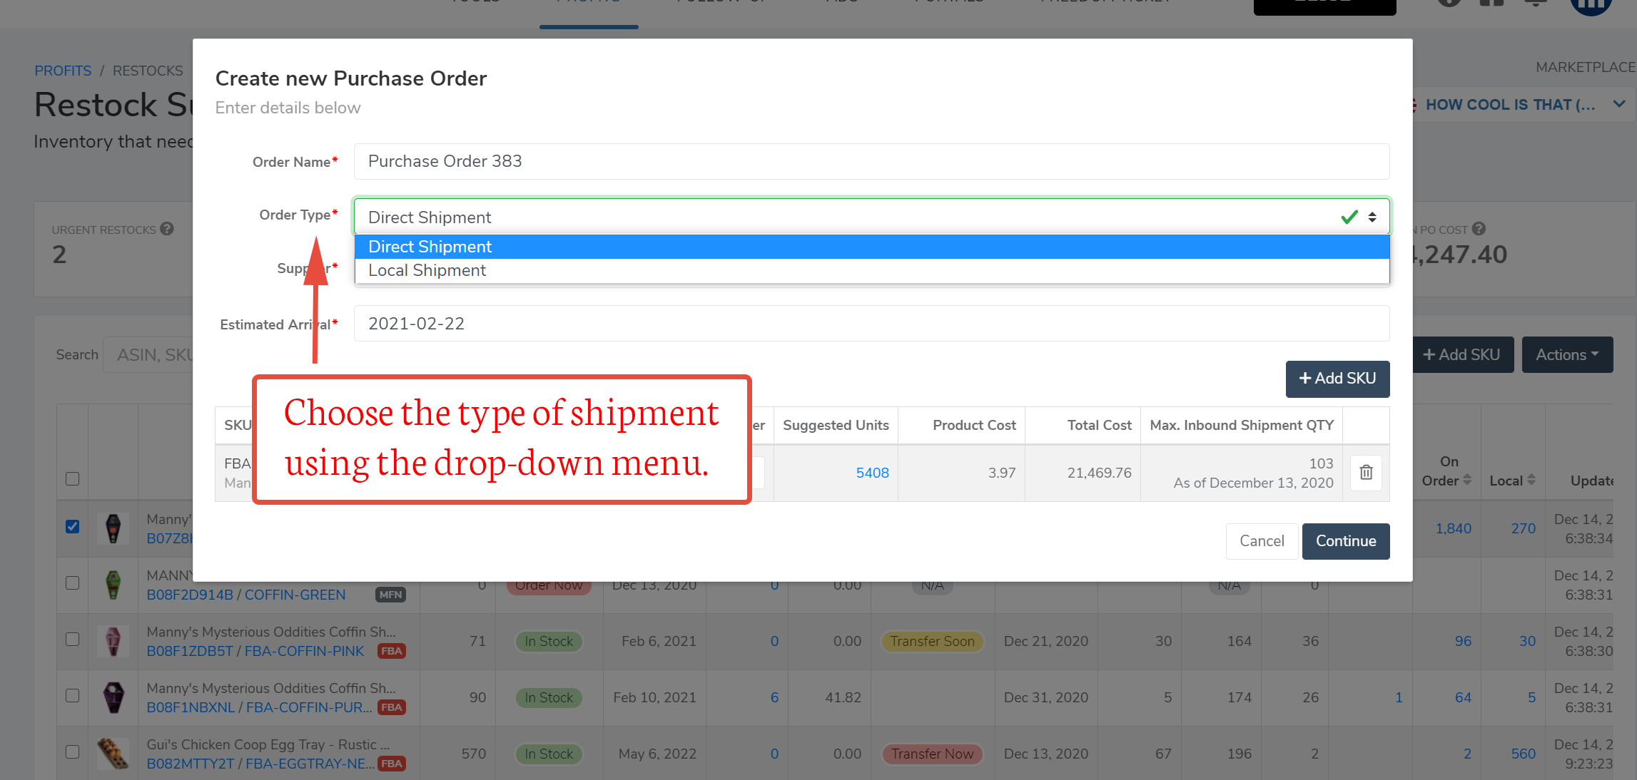Click the tooltip icon next to PO COST
The image size is (1637, 780).
1479,229
